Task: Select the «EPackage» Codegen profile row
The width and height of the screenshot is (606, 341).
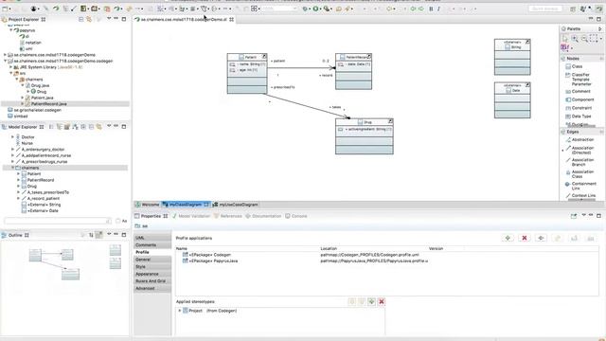Action: pyautogui.click(x=206, y=255)
